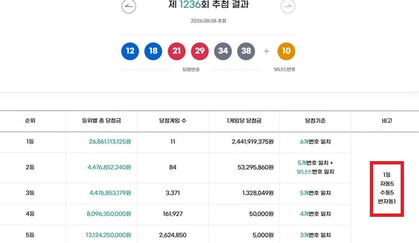The image size is (419, 243).
Task: Click winning number ball 38
Action: [246, 51]
